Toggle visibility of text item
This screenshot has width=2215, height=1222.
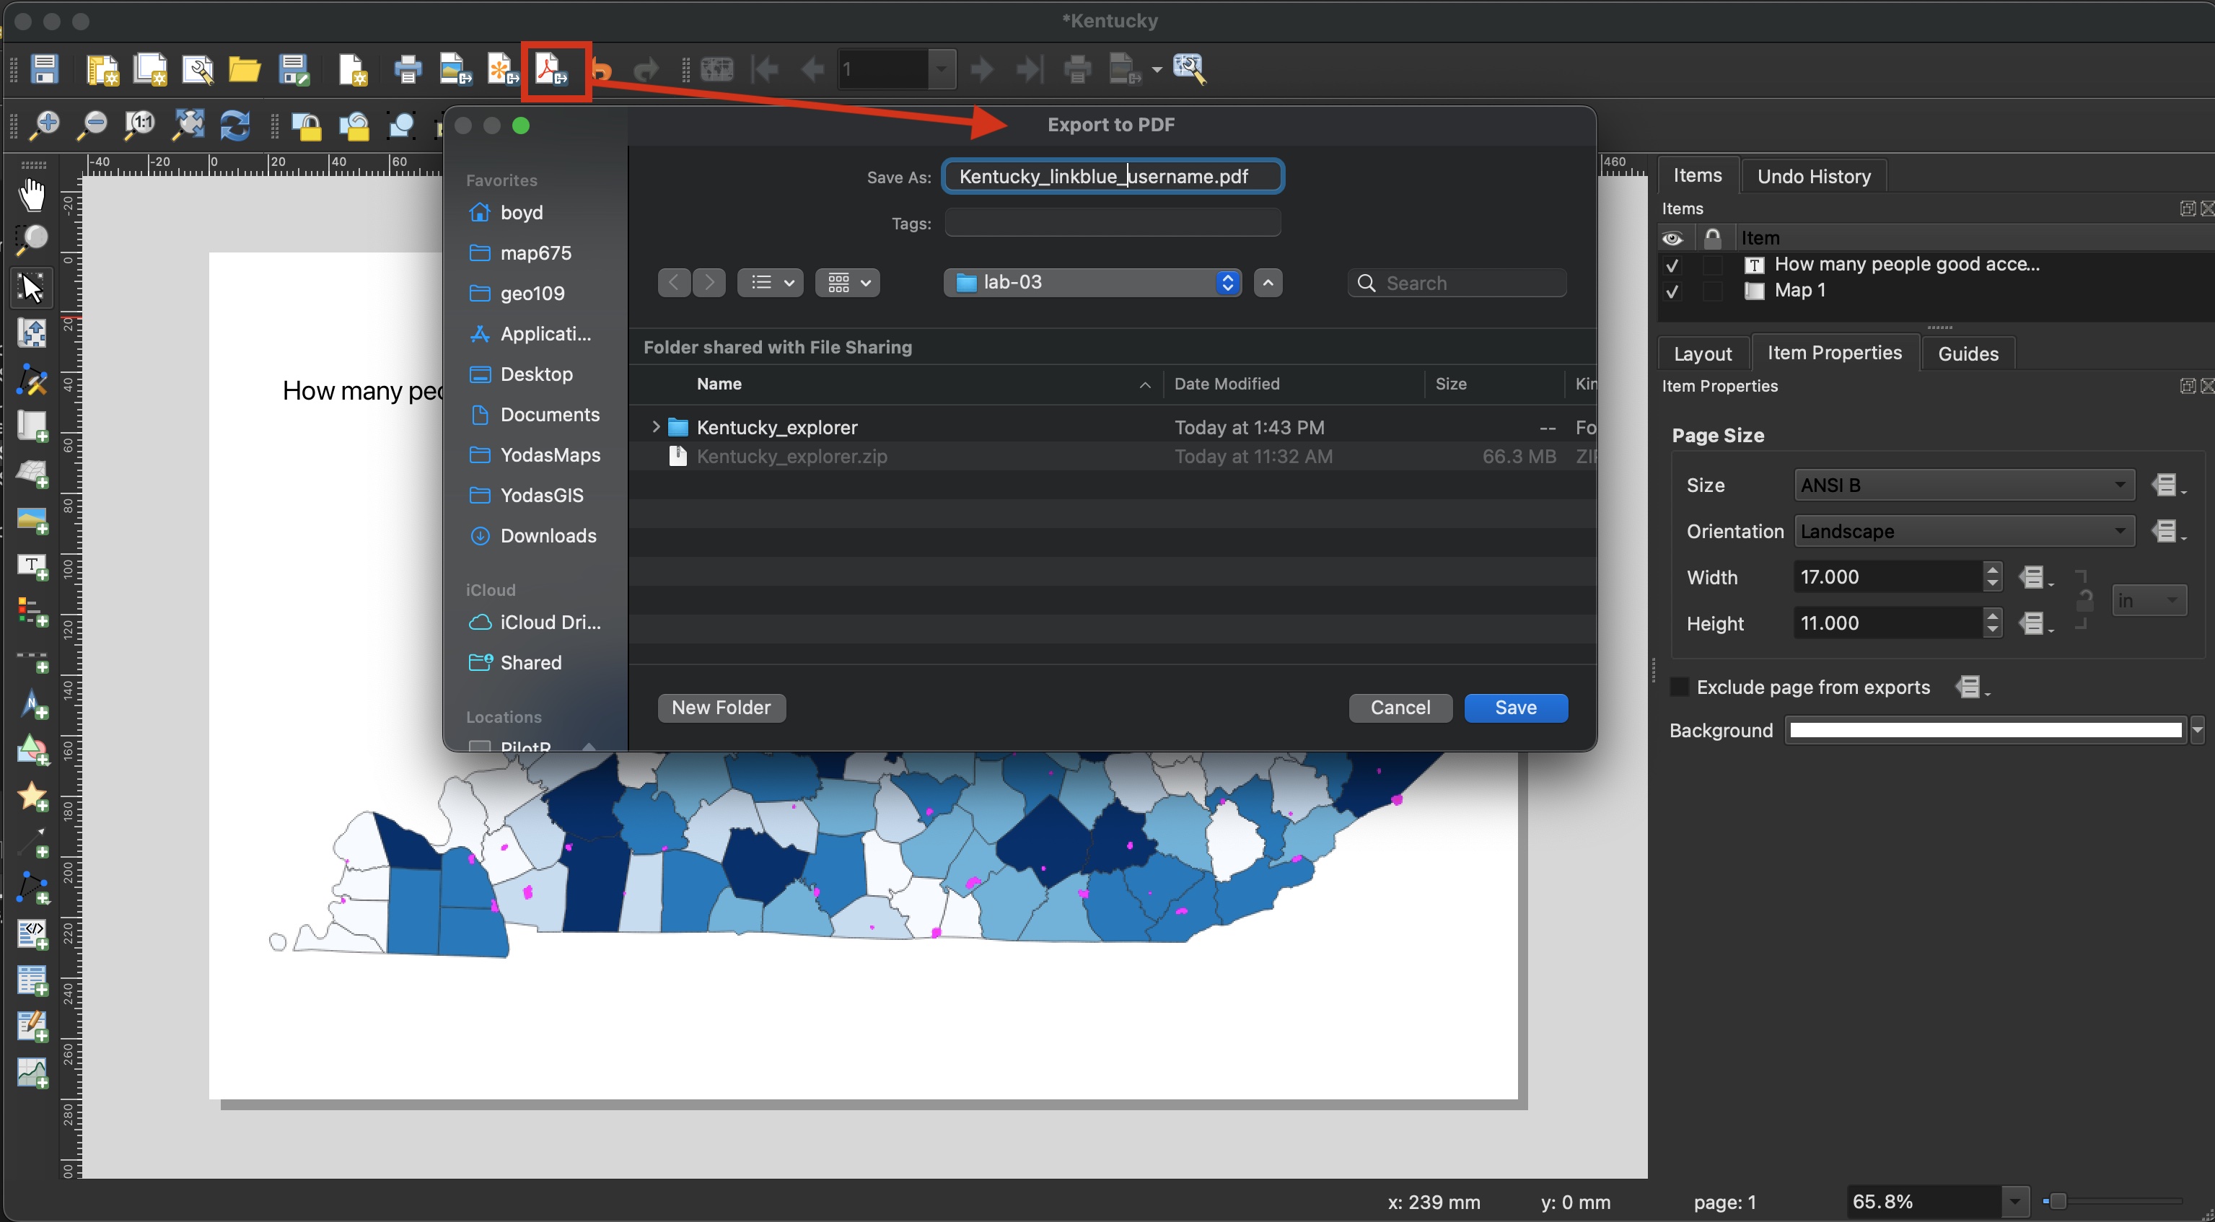[1676, 263]
